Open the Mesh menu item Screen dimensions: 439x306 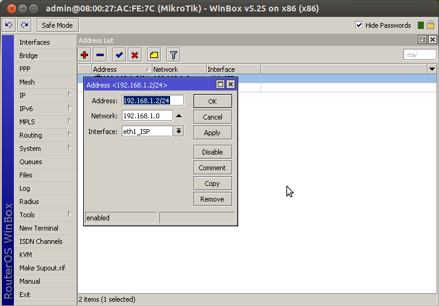click(45, 82)
